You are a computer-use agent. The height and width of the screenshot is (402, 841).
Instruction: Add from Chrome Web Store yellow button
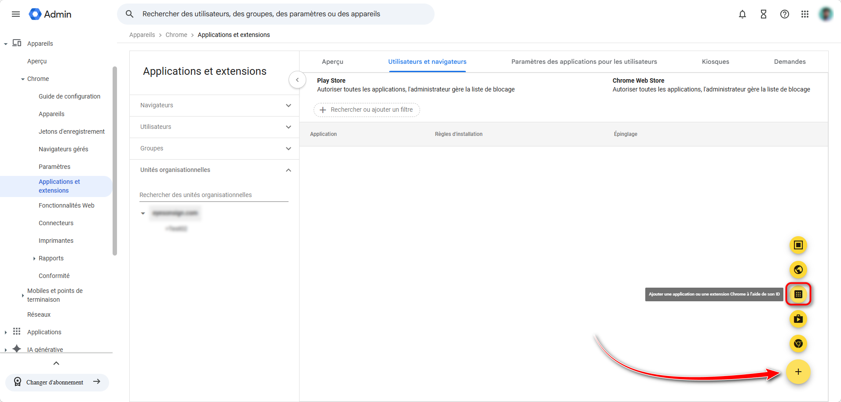click(x=798, y=344)
